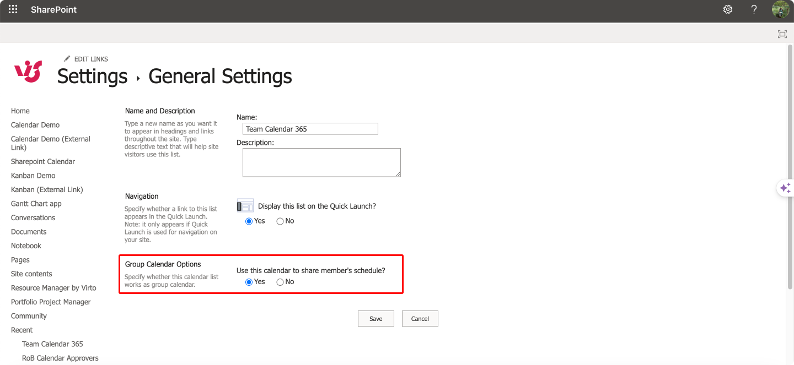
Task: Open Sharepoint Calendar navigation link
Action: [x=43, y=161]
